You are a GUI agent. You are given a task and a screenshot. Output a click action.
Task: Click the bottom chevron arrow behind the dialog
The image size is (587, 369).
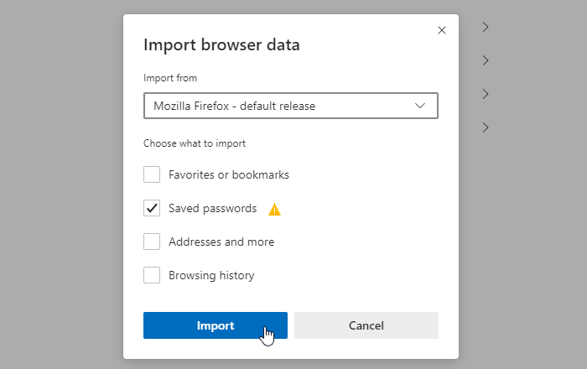tap(486, 127)
